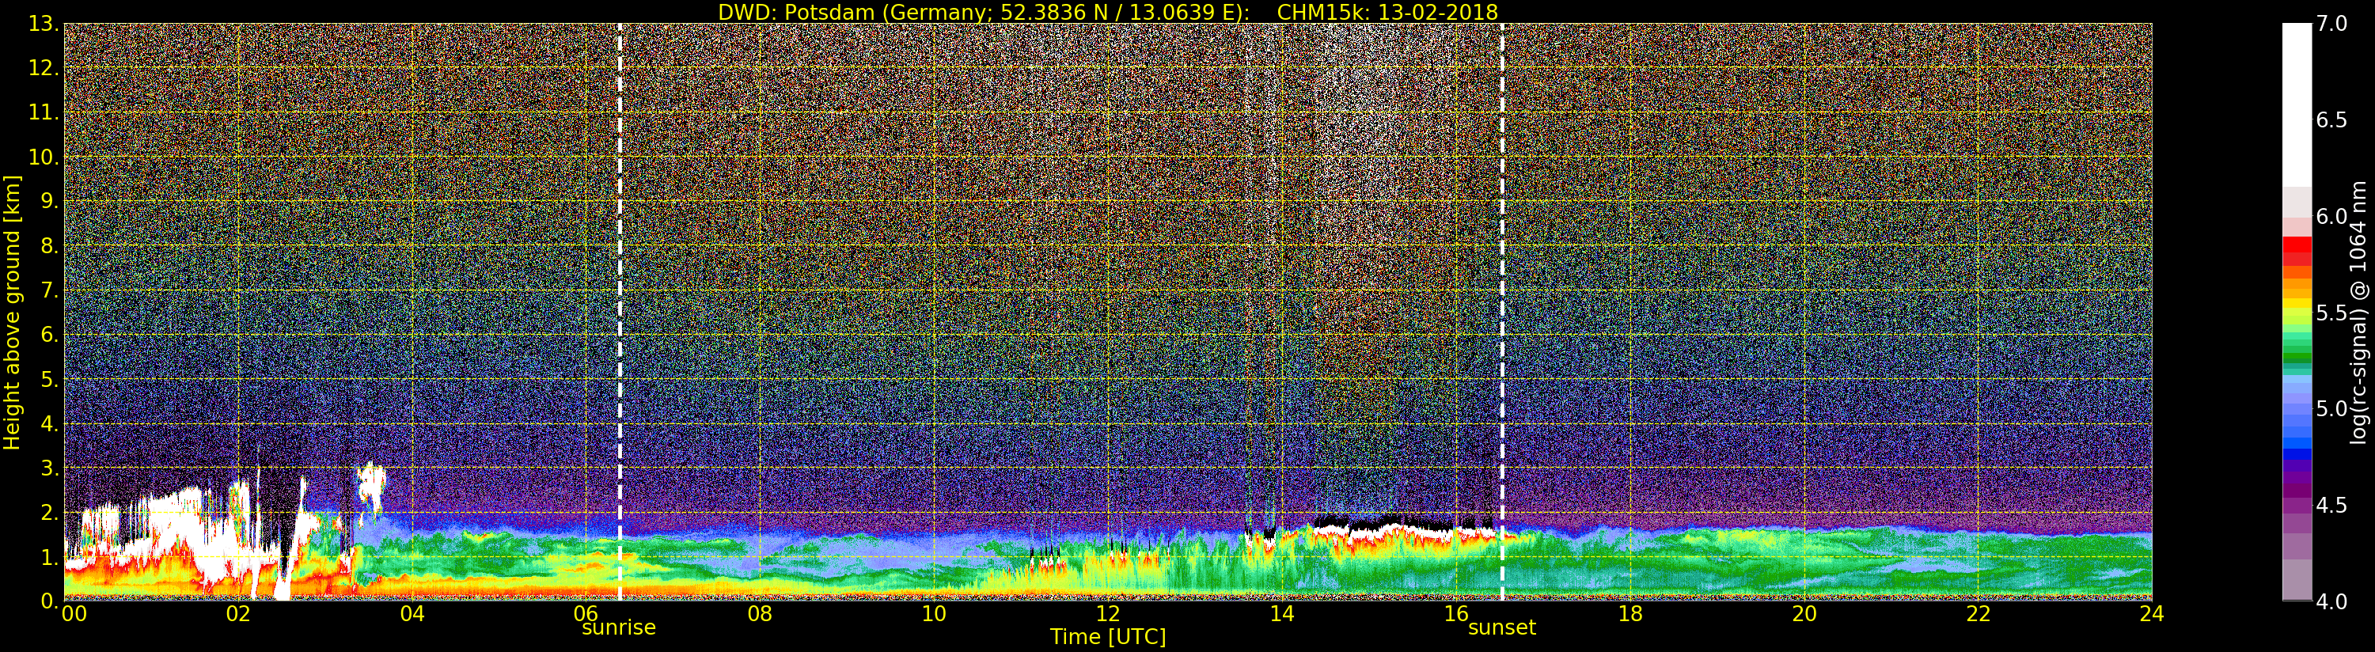Click the 10 time tick label
The image size is (2375, 652).
point(934,613)
